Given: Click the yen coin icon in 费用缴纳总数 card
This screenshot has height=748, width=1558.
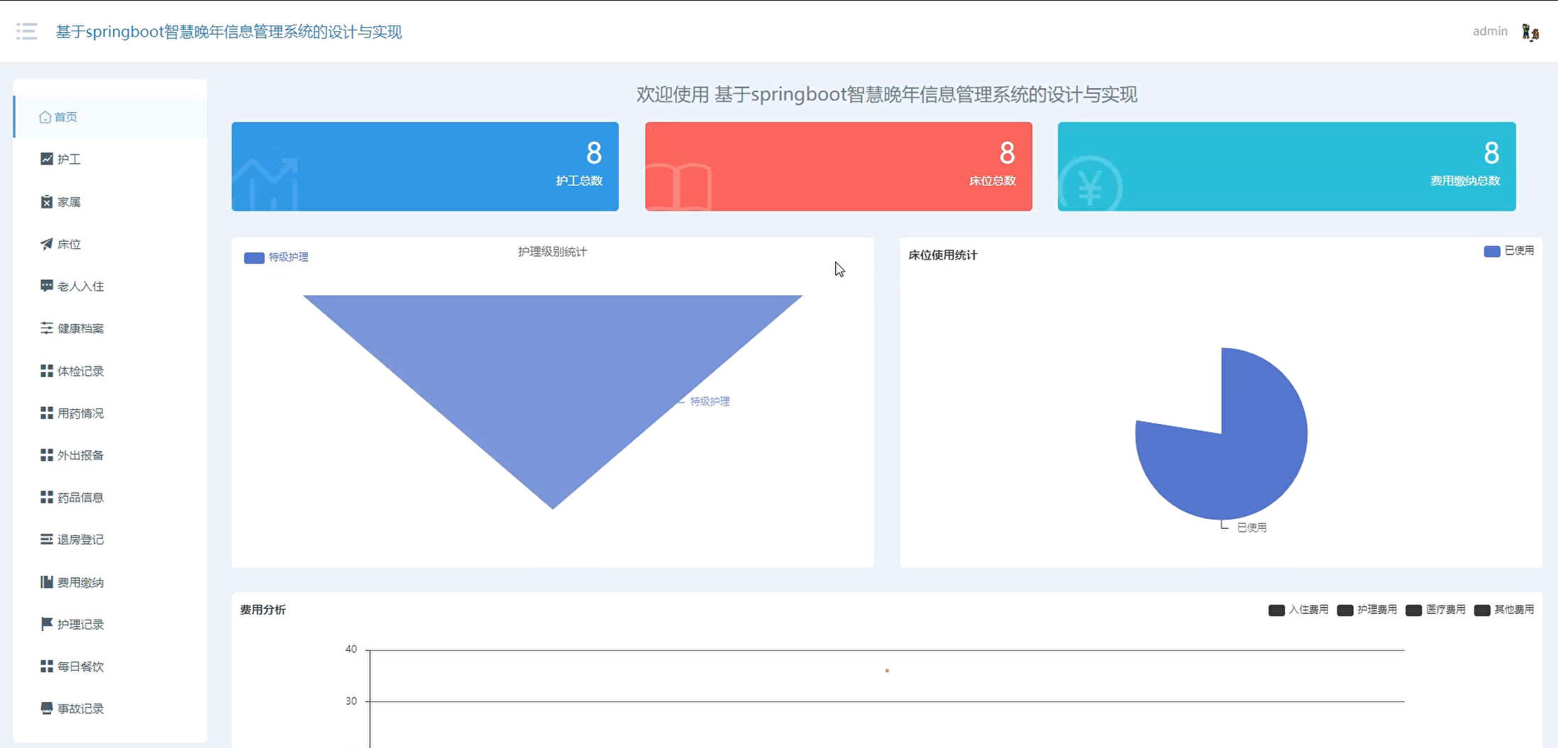Looking at the screenshot, I should pos(1090,183).
